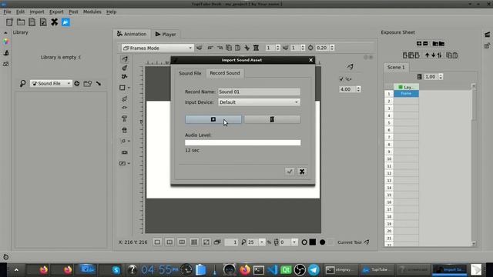Viewport: 493px width, 277px height.
Task: Open the Input Device Default dropdown
Action: 259,102
